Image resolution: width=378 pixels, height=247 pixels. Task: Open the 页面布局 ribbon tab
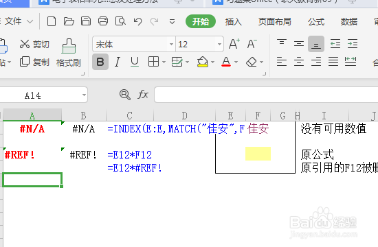(275, 22)
